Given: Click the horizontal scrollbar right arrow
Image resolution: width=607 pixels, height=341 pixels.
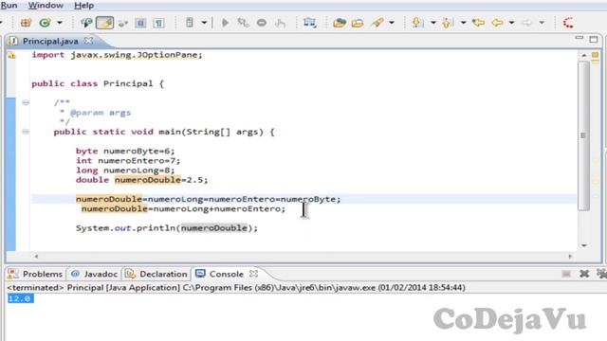Looking at the screenshot, I should coord(570,257).
